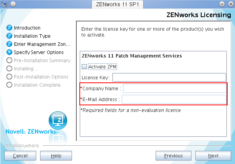Click the Enter Management Zone step icon
Image resolution: width=235 pixels, height=164 pixels.
pos(10,44)
